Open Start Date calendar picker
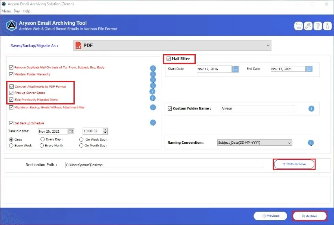Screen dimensions: 334x225 point(235,69)
